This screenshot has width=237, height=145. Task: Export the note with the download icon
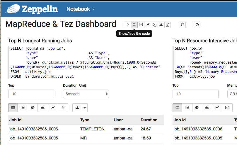point(161,25)
